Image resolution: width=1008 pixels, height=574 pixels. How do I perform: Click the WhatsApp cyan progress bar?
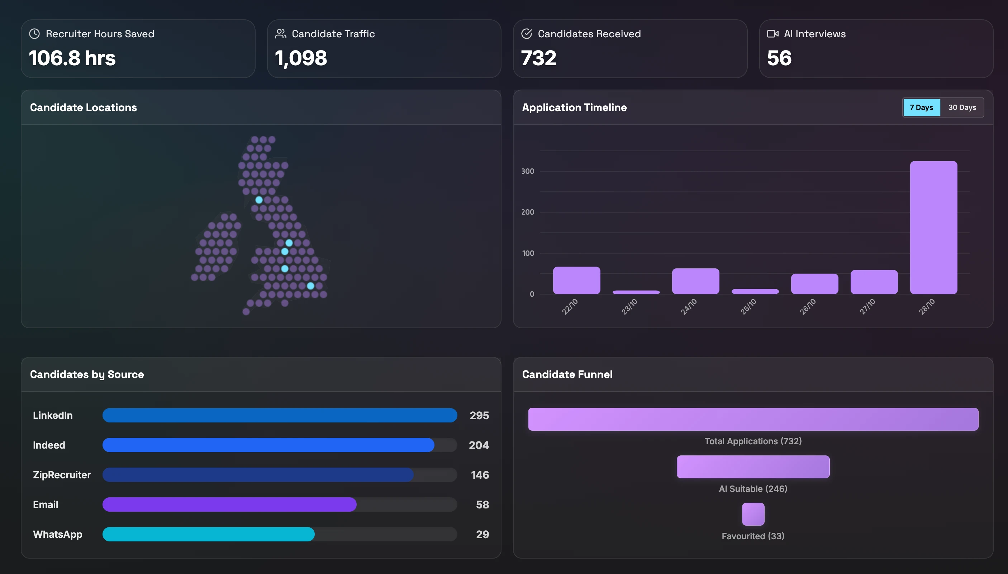[x=208, y=535]
